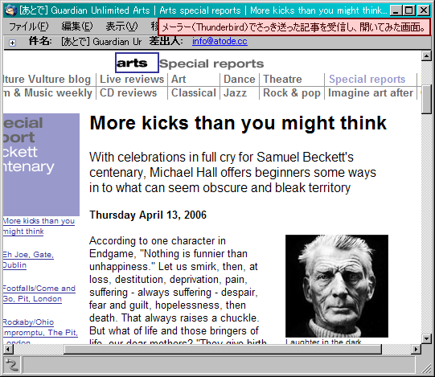This screenshot has height=377, width=435.
Task: Expand the message header with the plus button
Action: [x=12, y=43]
